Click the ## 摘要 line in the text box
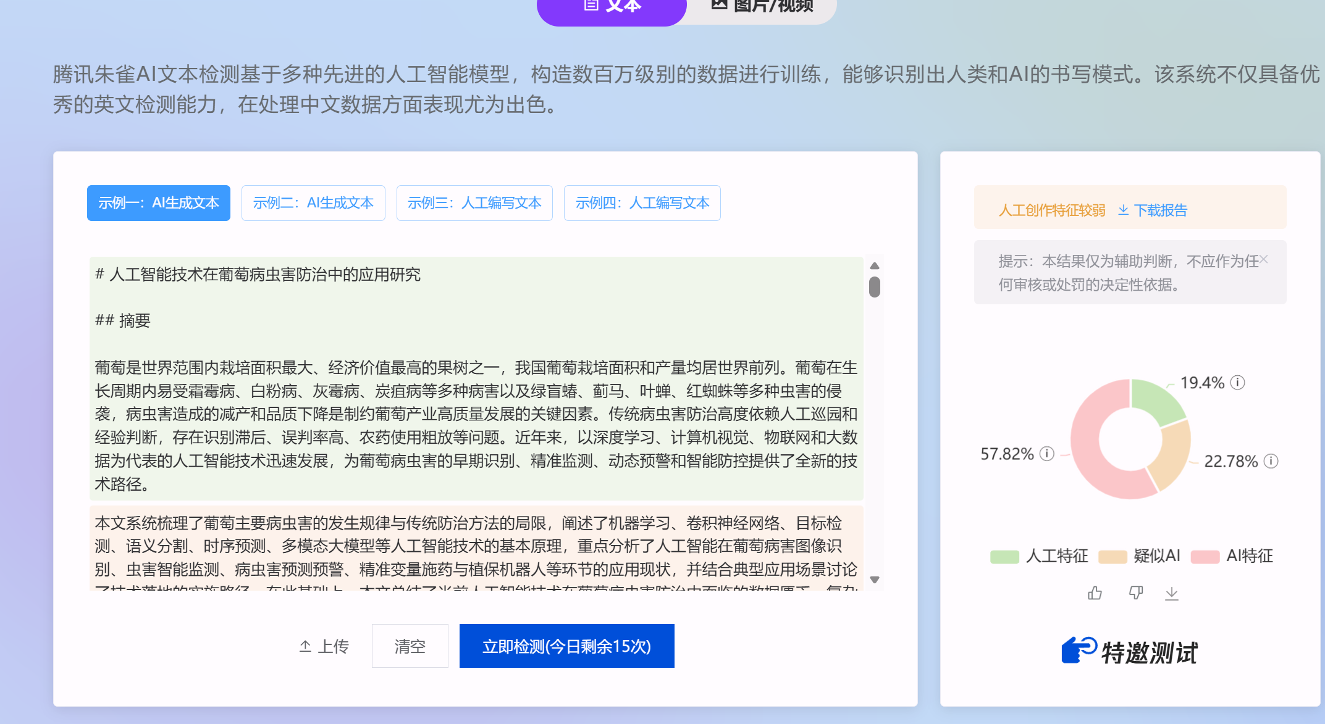 pyautogui.click(x=122, y=320)
